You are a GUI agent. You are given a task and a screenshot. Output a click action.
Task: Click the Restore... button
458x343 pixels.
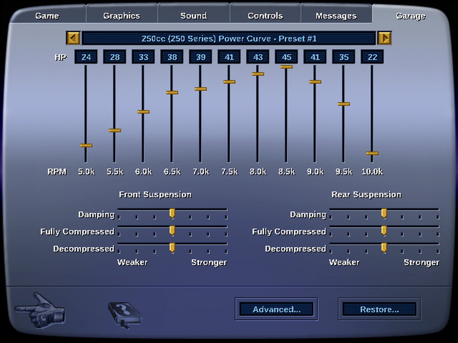coord(379,309)
